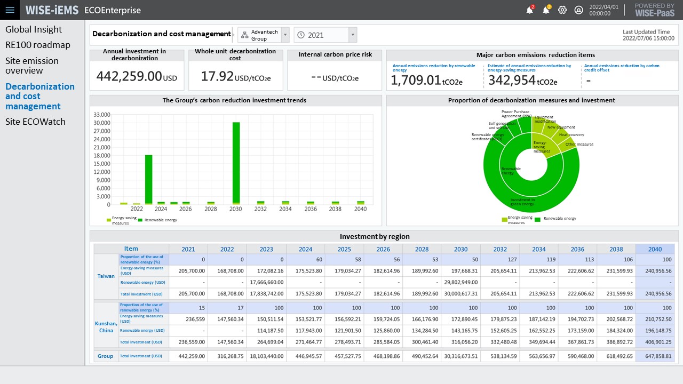683x384 pixels.
Task: Click the Annual investment value 442,259.00 USD
Action: (137, 76)
